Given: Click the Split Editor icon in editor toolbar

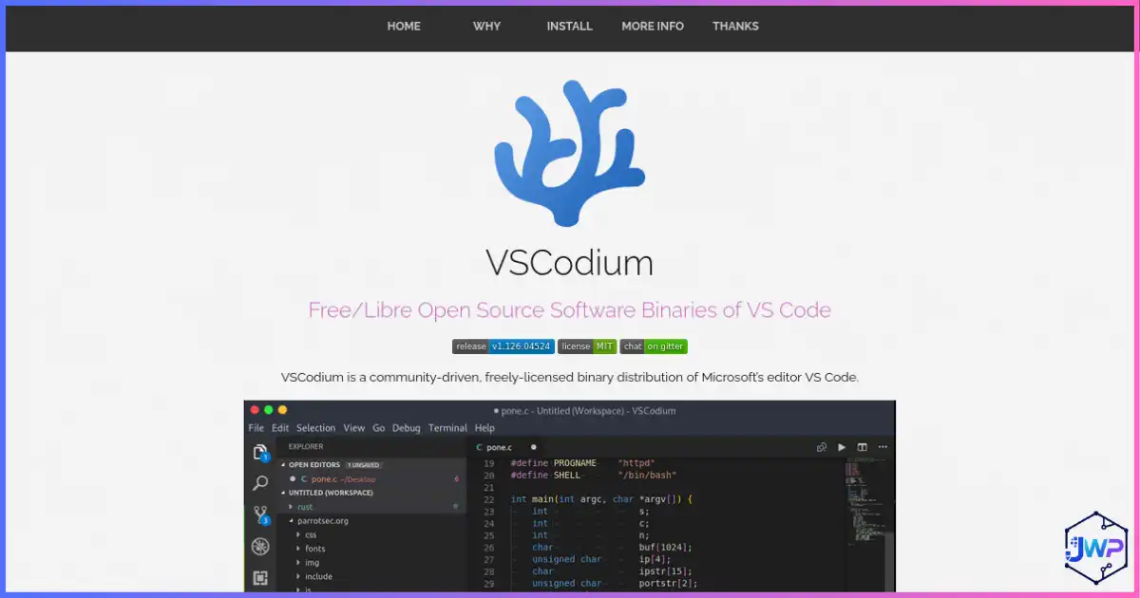Looking at the screenshot, I should click(863, 447).
